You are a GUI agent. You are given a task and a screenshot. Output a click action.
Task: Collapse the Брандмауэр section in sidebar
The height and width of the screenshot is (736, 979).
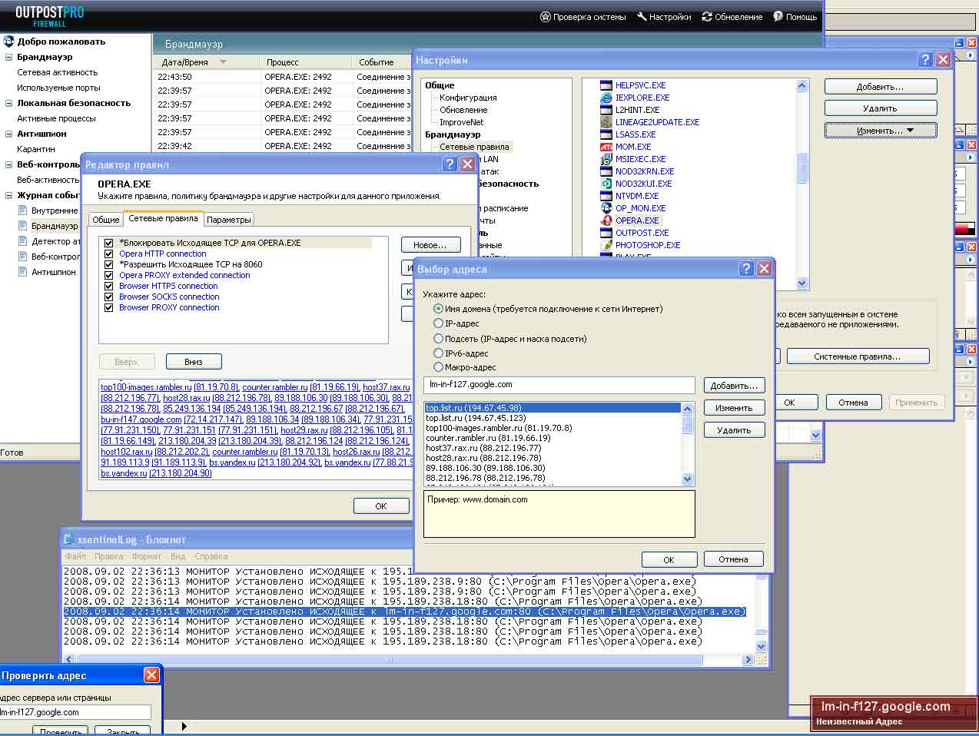pyautogui.click(x=8, y=57)
